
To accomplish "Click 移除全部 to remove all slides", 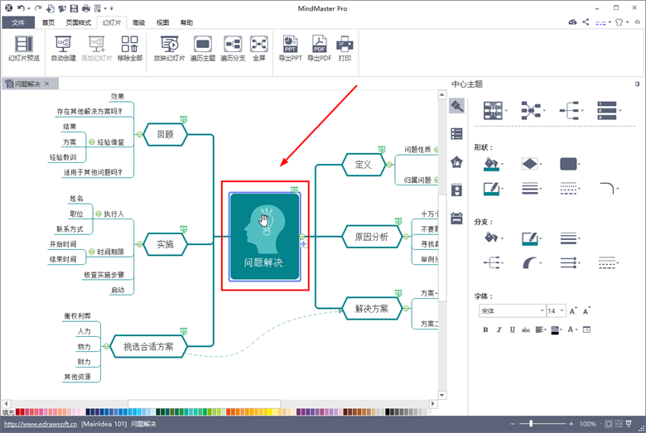I will pyautogui.click(x=130, y=48).
